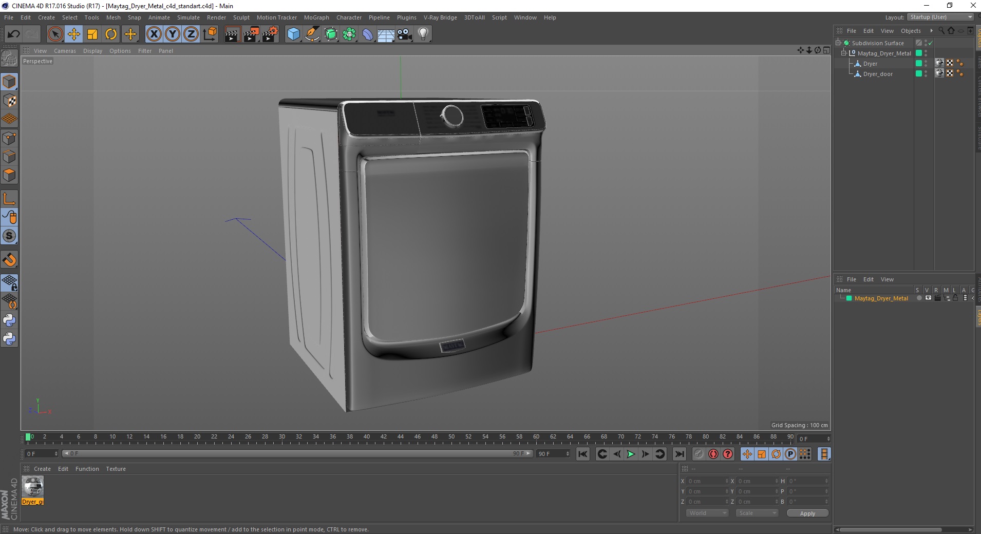
Task: Render to Picture Viewer
Action: click(x=251, y=34)
